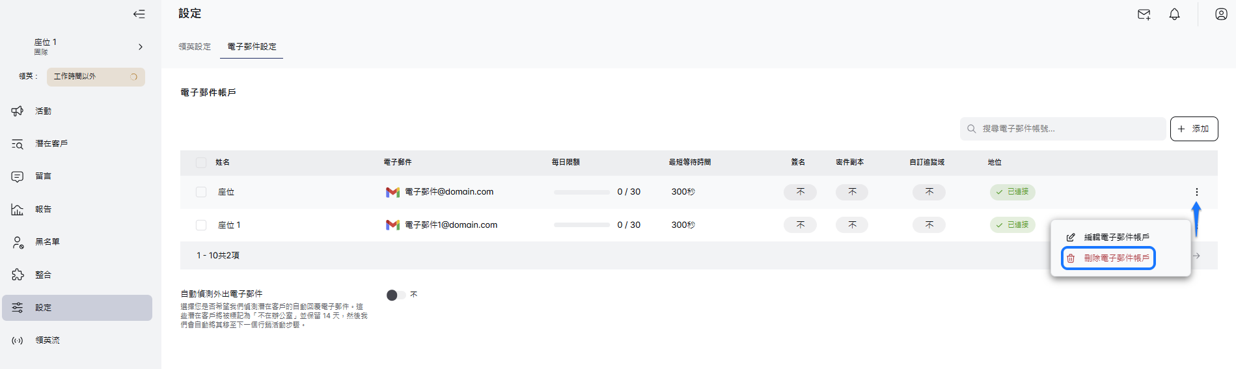1236x369 pixels.
Task: Open the 工作時間以外 LinkedIn status dropdown
Action: (96, 77)
